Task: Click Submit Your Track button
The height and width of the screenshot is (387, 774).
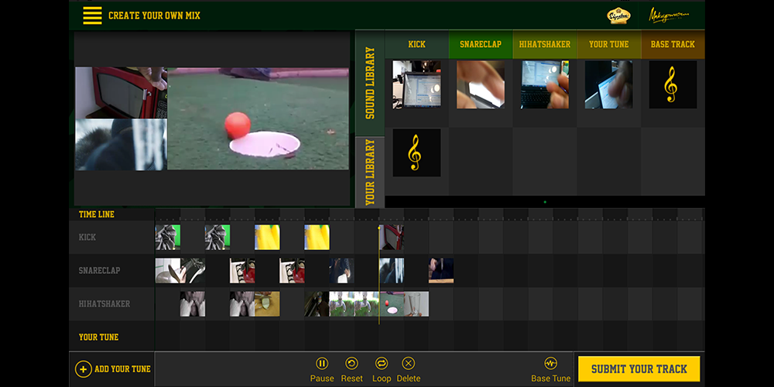Action: [x=639, y=369]
